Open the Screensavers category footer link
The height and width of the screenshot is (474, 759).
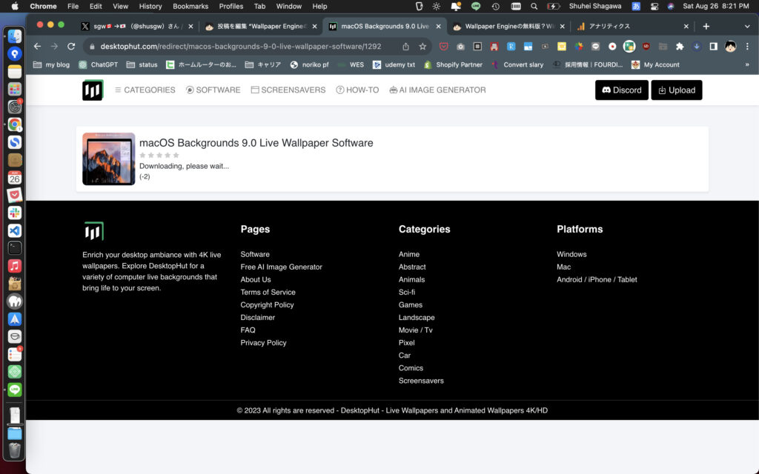tap(421, 381)
